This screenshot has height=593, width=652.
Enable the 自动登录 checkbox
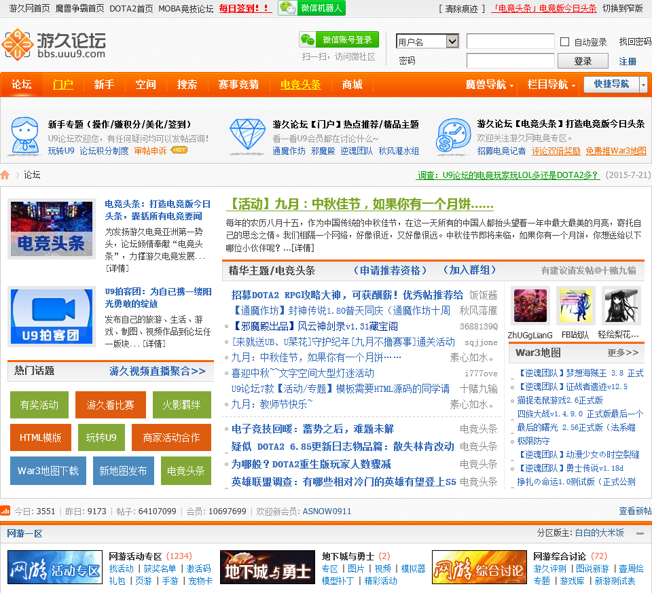564,41
